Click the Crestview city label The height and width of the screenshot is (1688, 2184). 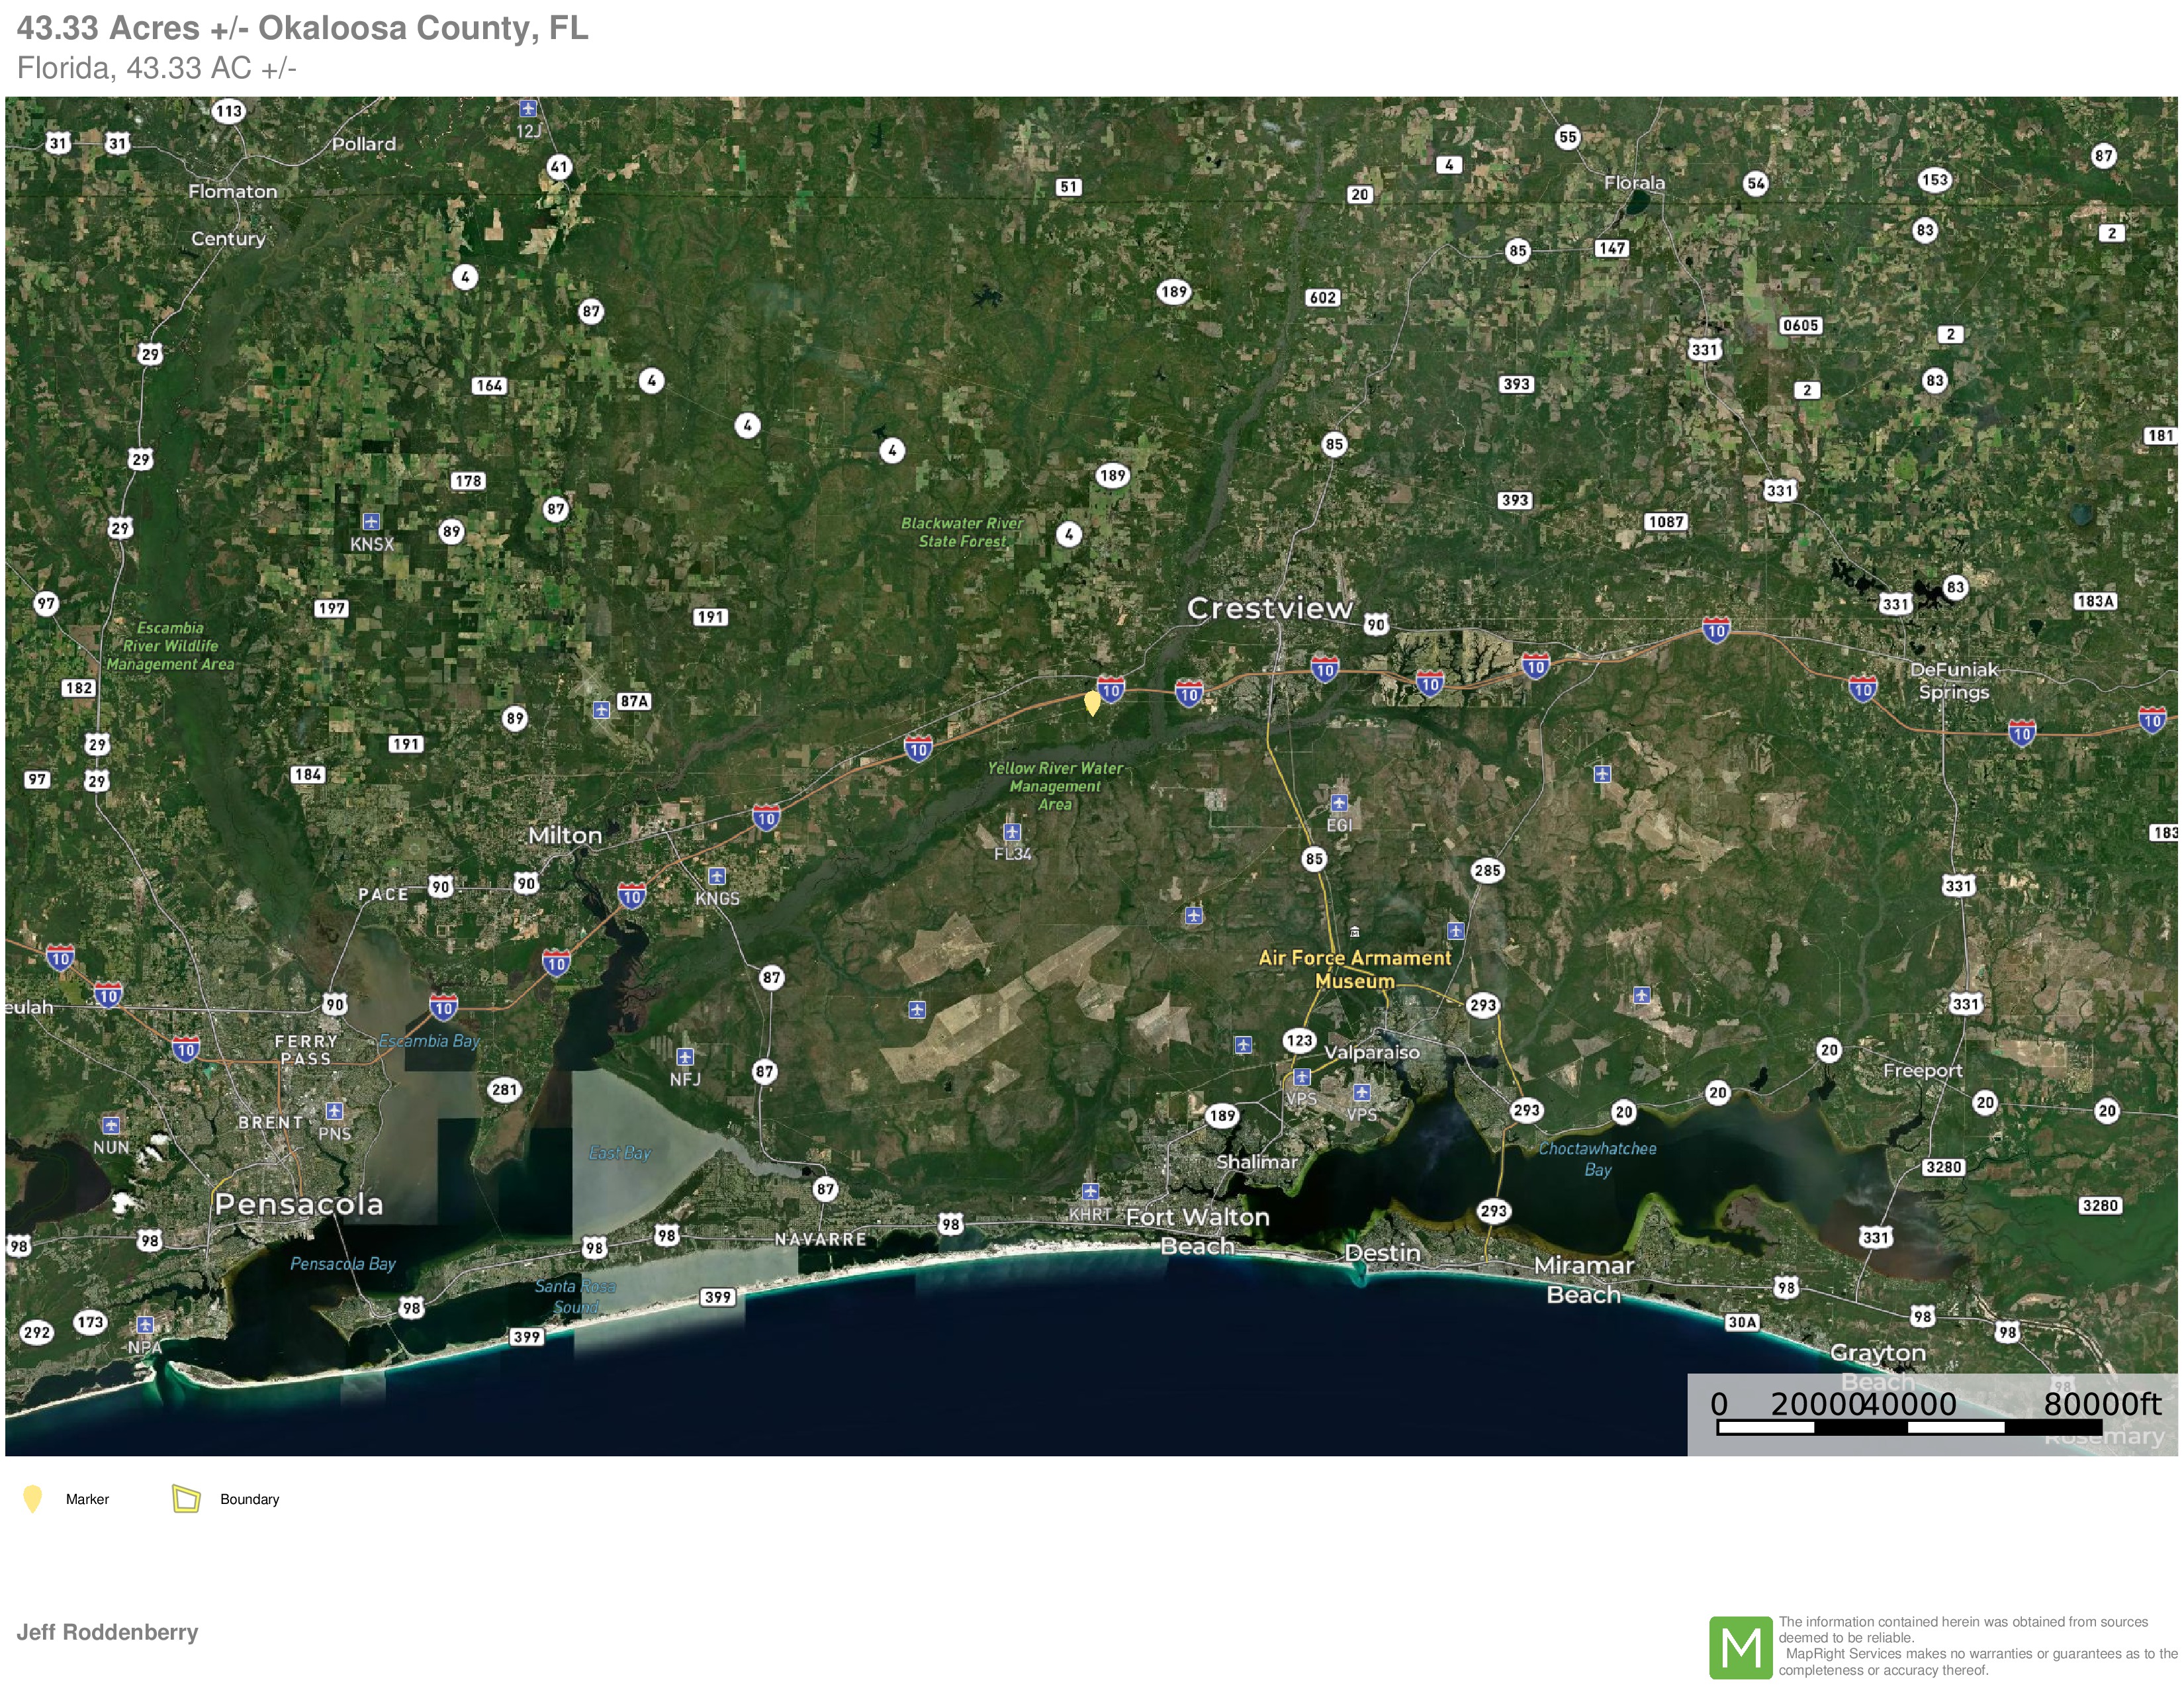[1270, 608]
